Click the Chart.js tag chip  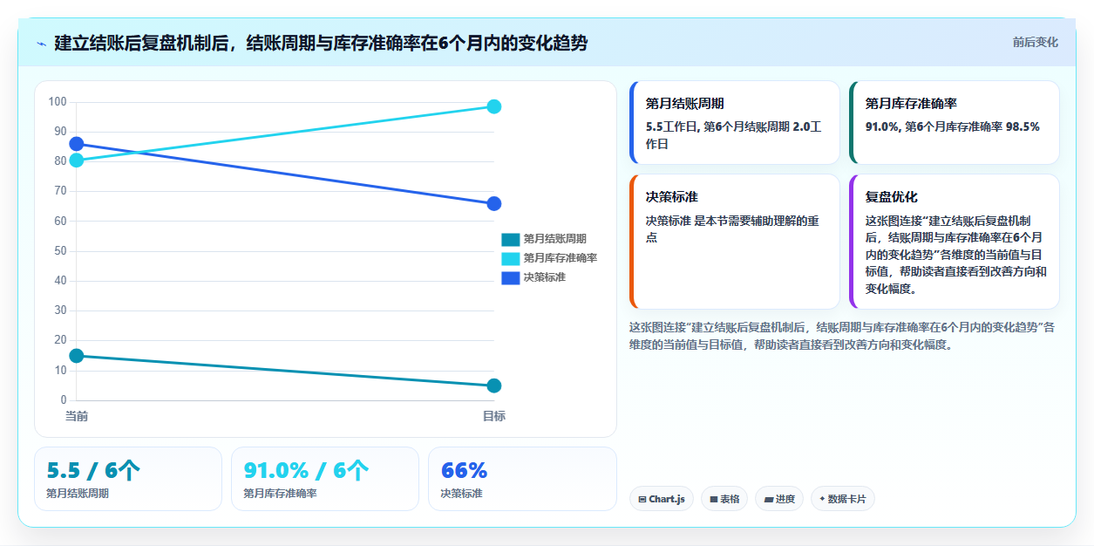point(662,499)
